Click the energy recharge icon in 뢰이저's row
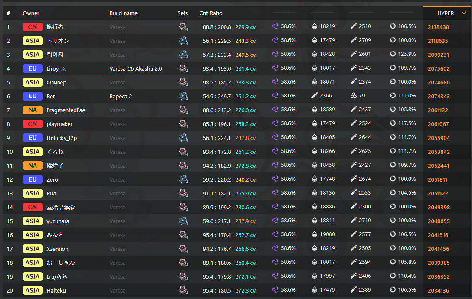472x299 pixels. tap(393, 55)
